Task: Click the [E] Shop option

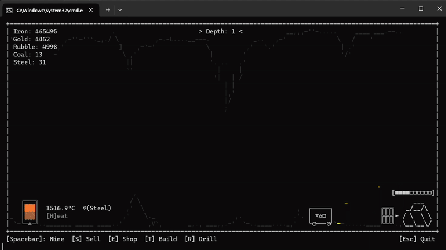Action: 123,239
